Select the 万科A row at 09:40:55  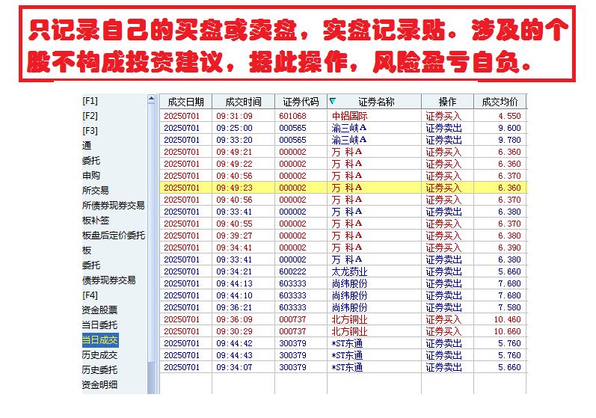[x=343, y=224]
